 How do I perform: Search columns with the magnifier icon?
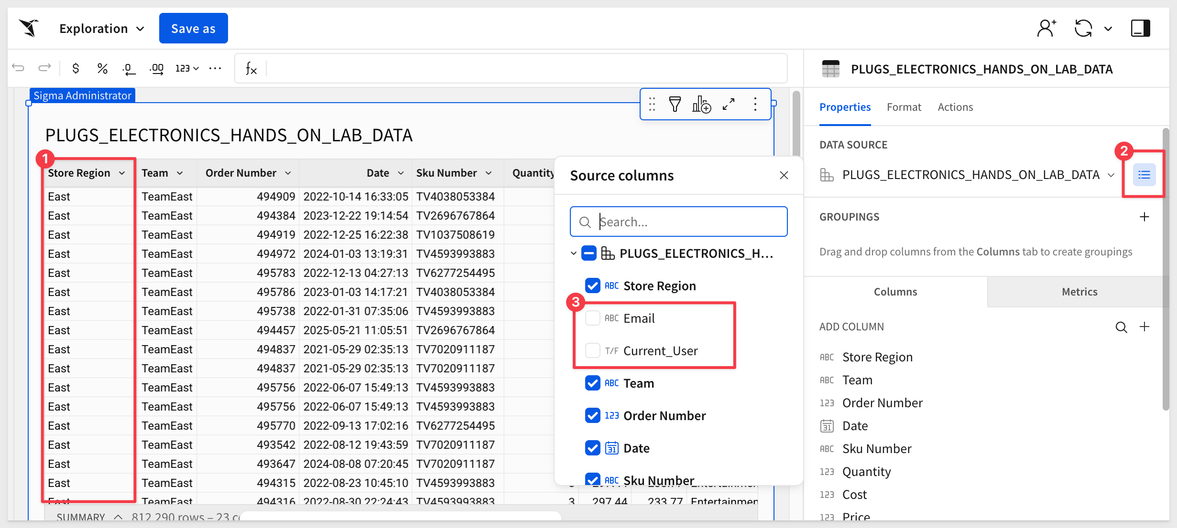click(x=1121, y=327)
